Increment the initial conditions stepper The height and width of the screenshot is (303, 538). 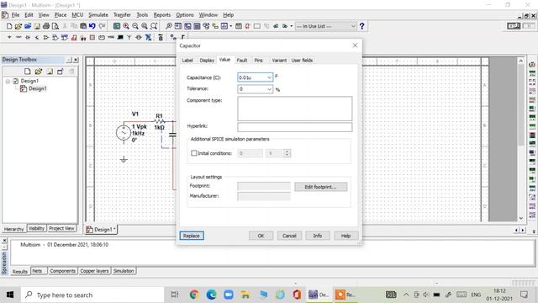287,151
